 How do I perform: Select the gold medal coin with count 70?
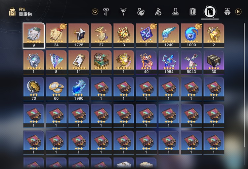34,89
